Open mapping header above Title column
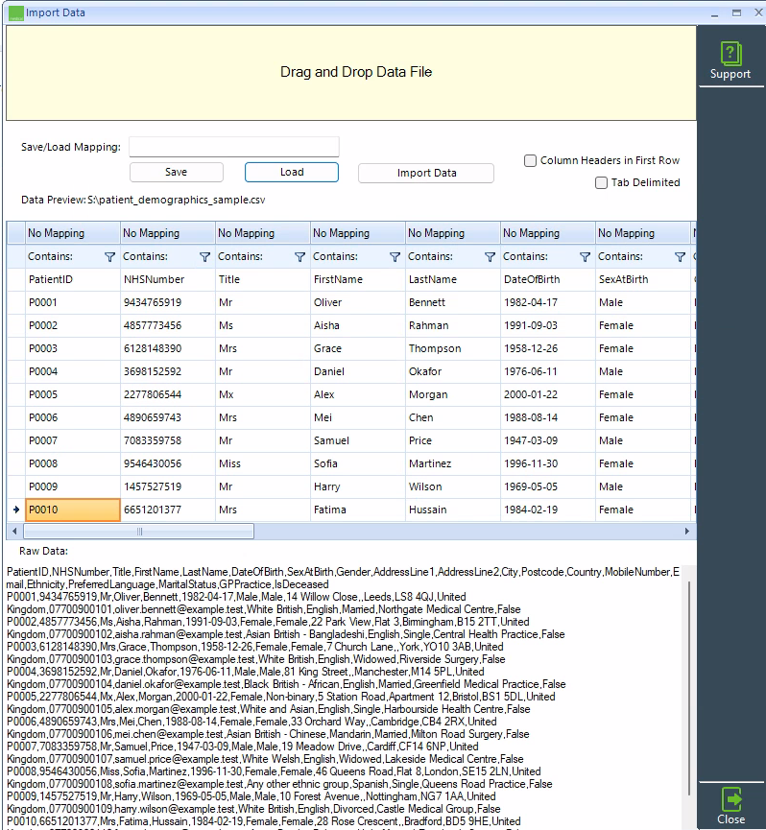766x830 pixels. click(x=263, y=233)
